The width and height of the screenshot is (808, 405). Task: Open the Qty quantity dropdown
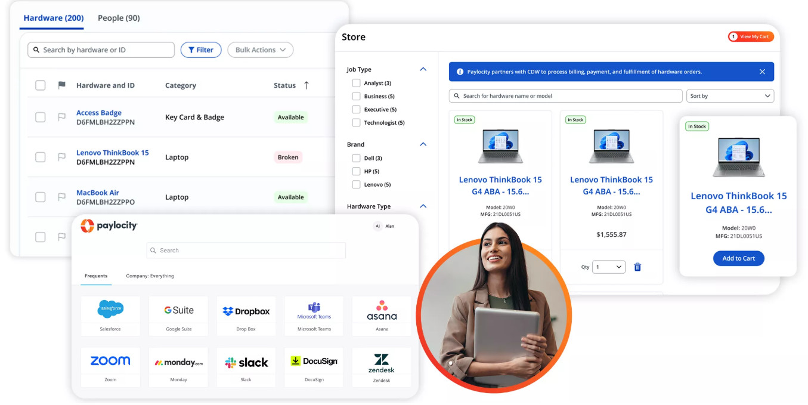click(x=608, y=267)
